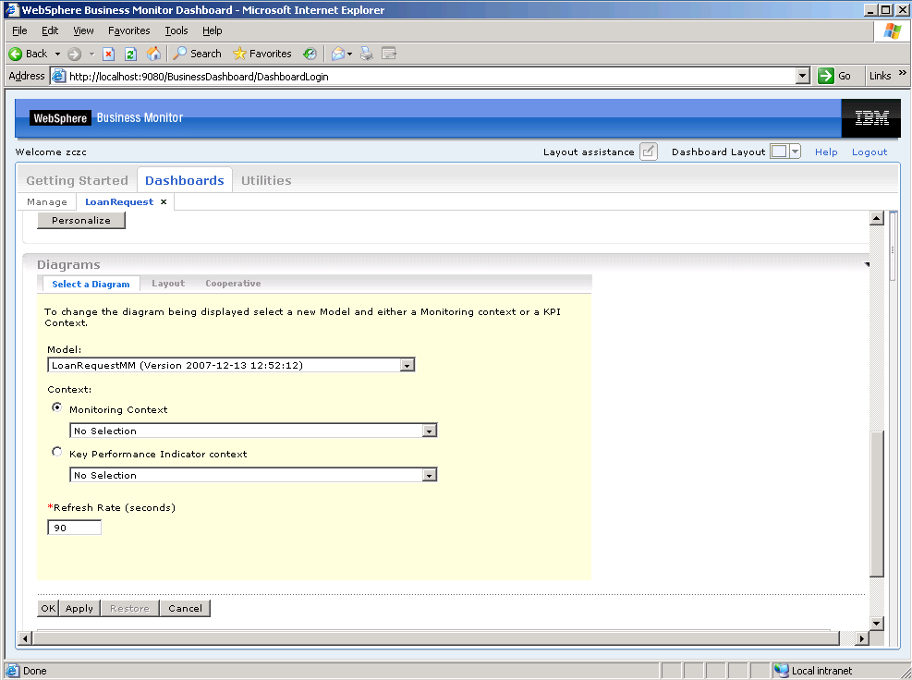
Task: Click the IBM logo
Action: (871, 118)
